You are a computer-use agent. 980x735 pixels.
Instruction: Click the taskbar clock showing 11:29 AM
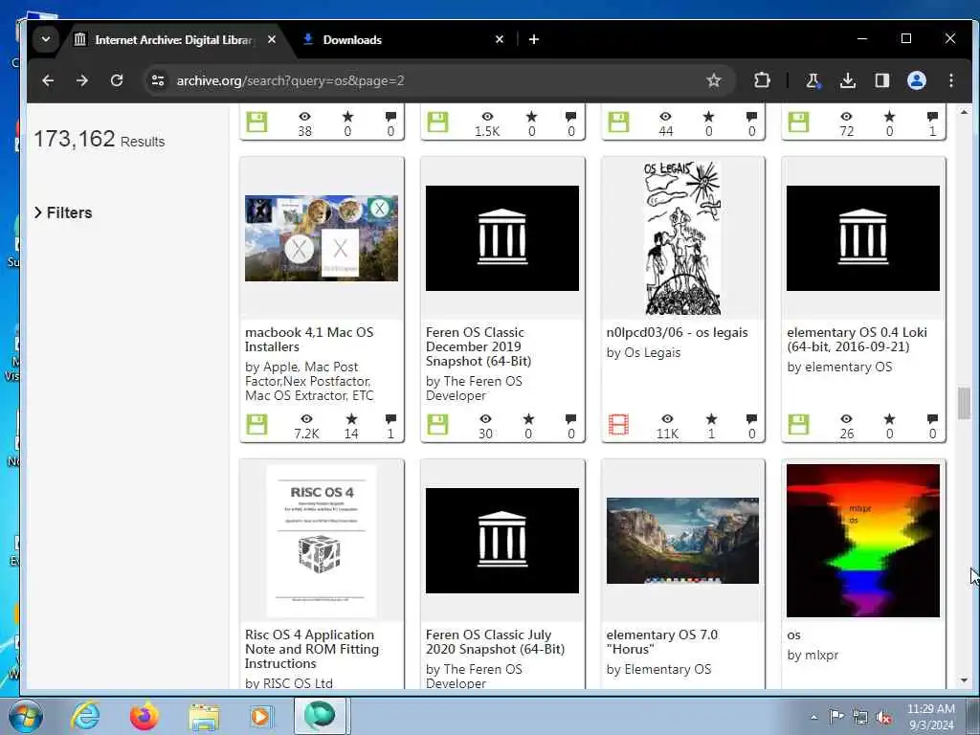[930, 717]
